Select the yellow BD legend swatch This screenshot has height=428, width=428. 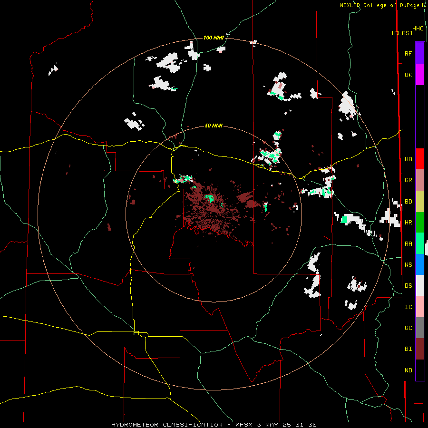420,201
